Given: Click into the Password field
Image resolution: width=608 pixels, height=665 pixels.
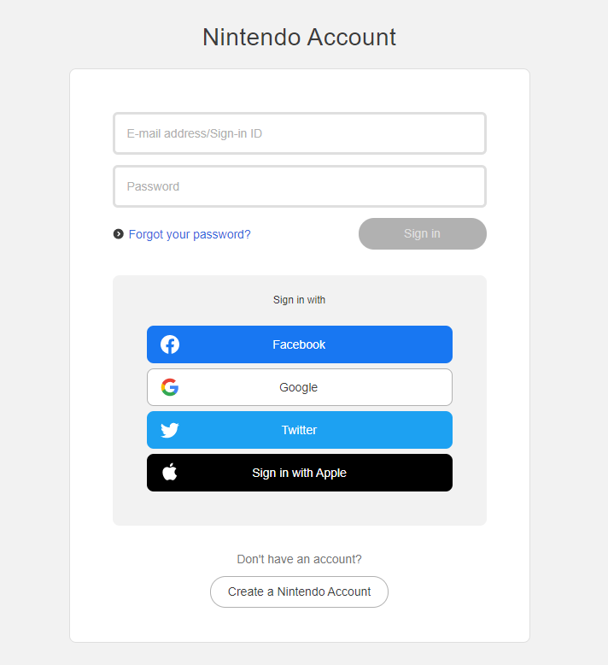Looking at the screenshot, I should 299,186.
